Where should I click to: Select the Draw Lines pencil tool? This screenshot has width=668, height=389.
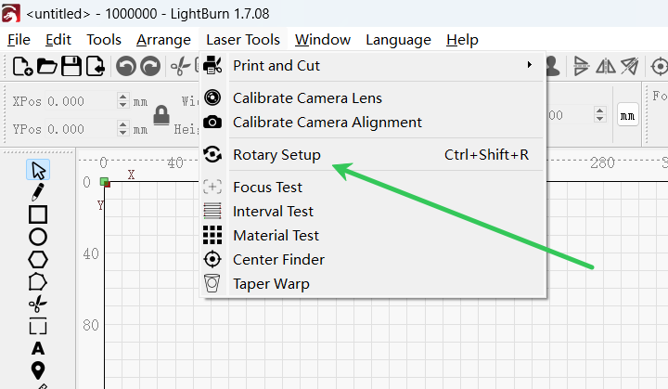pyautogui.click(x=37, y=192)
